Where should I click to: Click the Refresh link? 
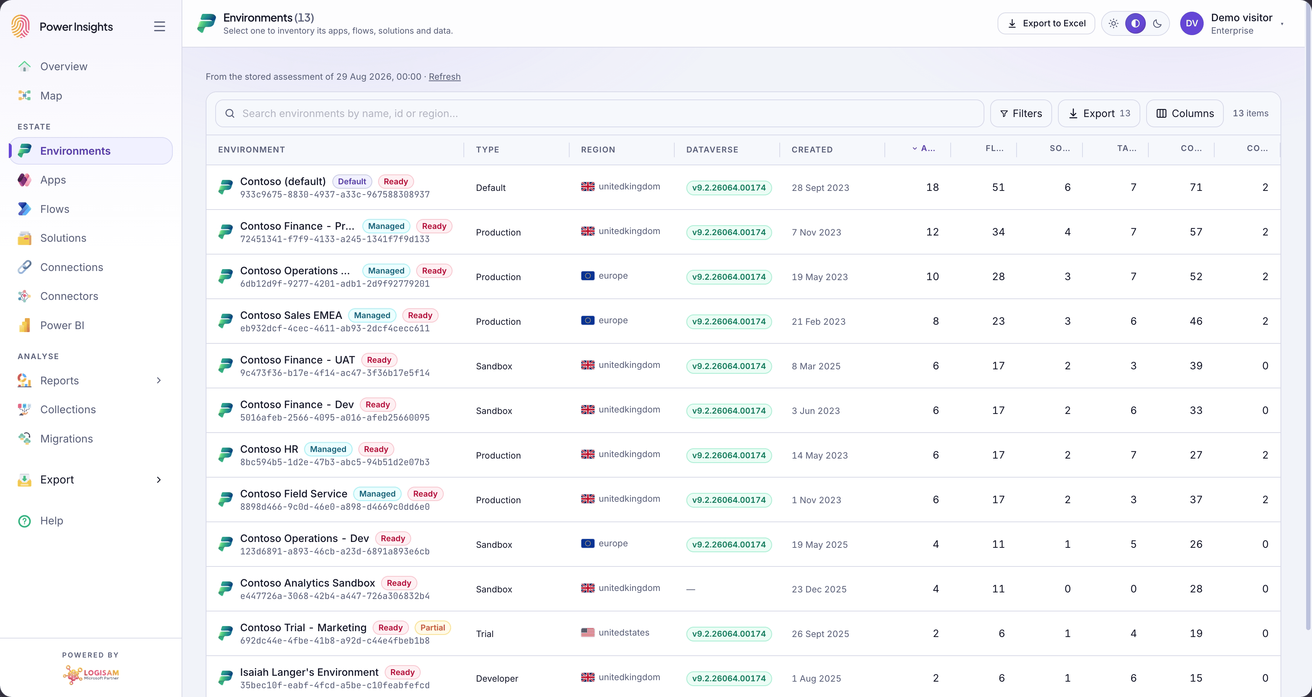click(444, 77)
